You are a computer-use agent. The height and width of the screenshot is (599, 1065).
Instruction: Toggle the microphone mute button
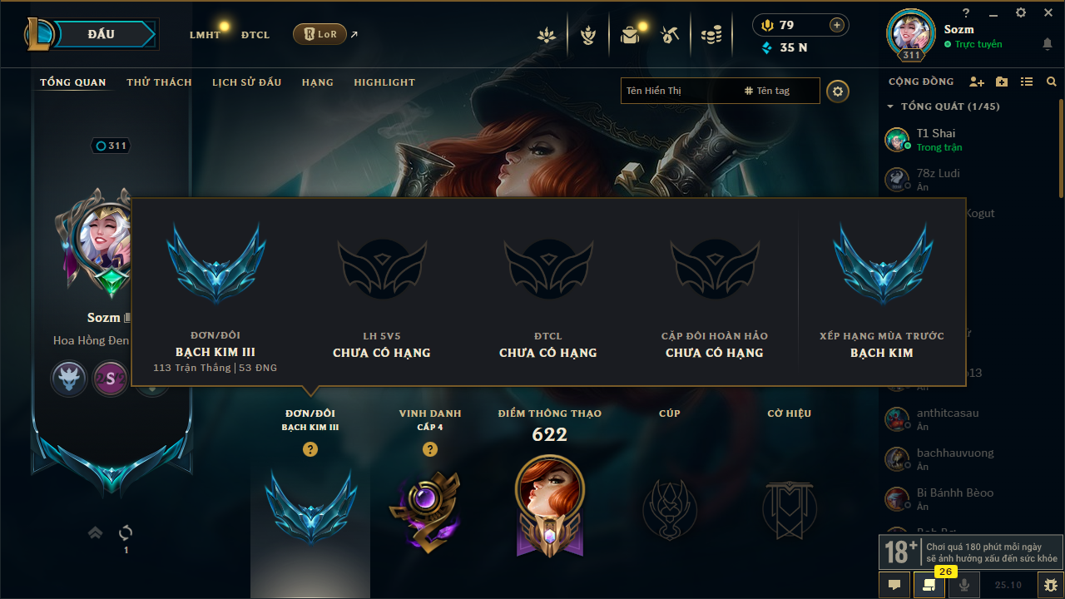[964, 585]
